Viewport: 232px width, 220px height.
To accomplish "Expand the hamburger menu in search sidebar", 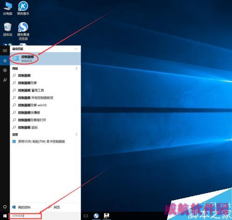I will tap(5, 51).
